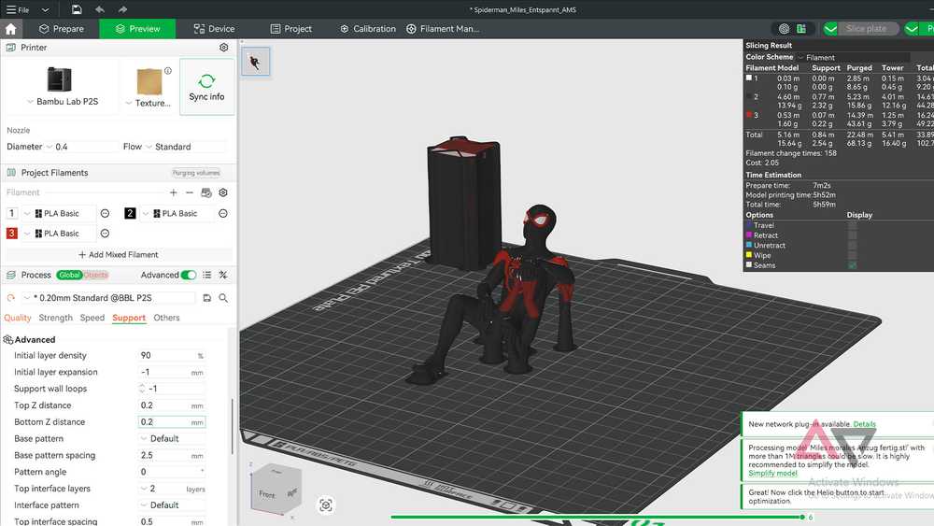Click the textured plate thumbnail

coord(149,81)
